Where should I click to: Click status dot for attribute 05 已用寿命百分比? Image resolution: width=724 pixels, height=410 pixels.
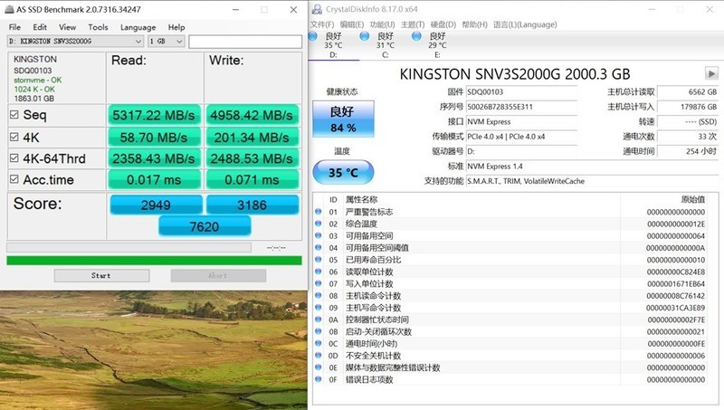pos(319,260)
